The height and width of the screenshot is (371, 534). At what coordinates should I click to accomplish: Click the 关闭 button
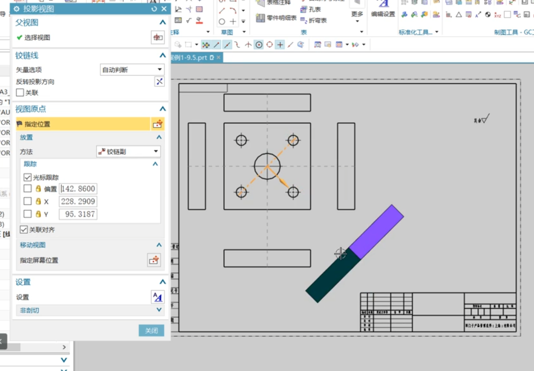pos(151,331)
